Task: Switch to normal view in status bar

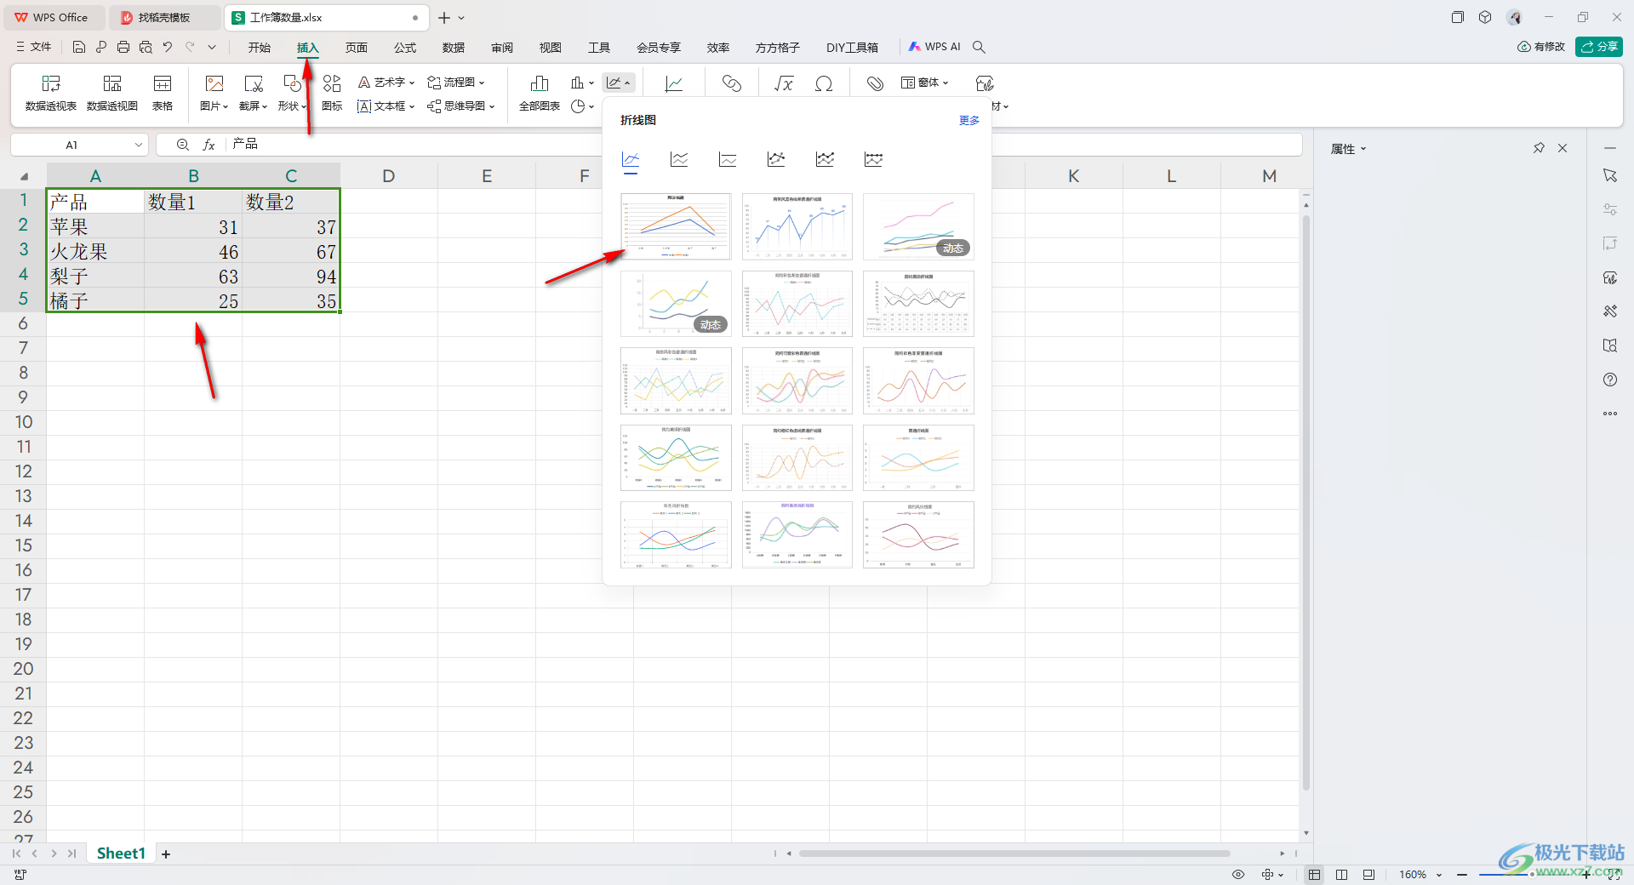Action: point(1315,875)
